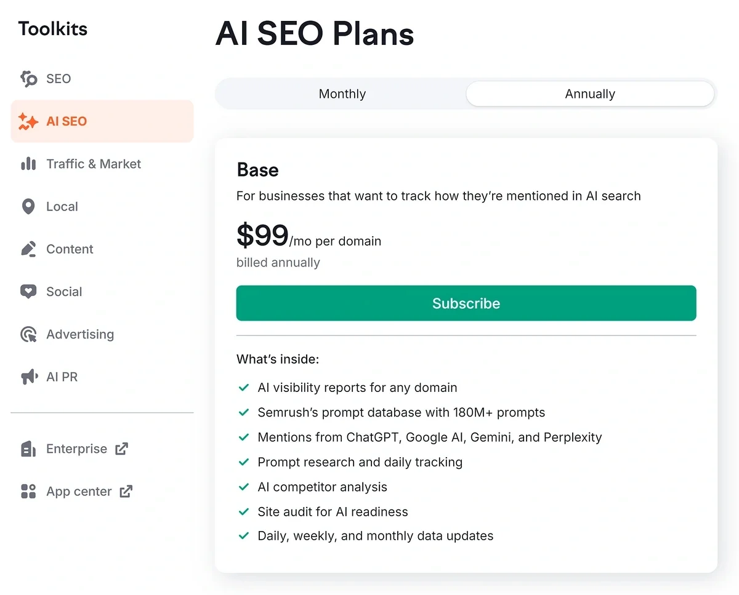The image size is (739, 595).
Task: Click the Local map pin icon
Action: point(28,207)
